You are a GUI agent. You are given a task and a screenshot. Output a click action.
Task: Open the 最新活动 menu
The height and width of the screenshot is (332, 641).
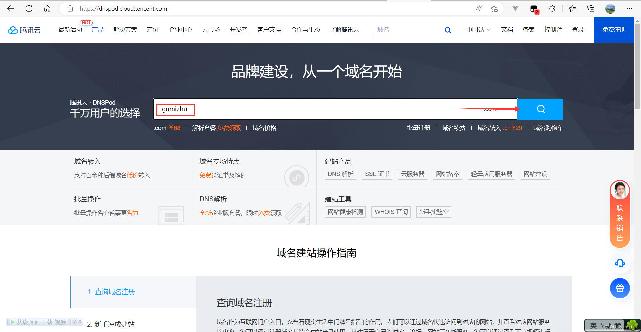tap(70, 30)
